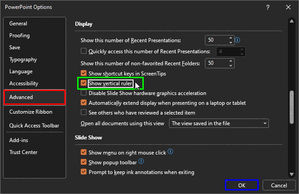Image resolution: width=299 pixels, height=194 pixels.
Task: Click info icon next to Show popup toolbar
Action: click(x=141, y=162)
